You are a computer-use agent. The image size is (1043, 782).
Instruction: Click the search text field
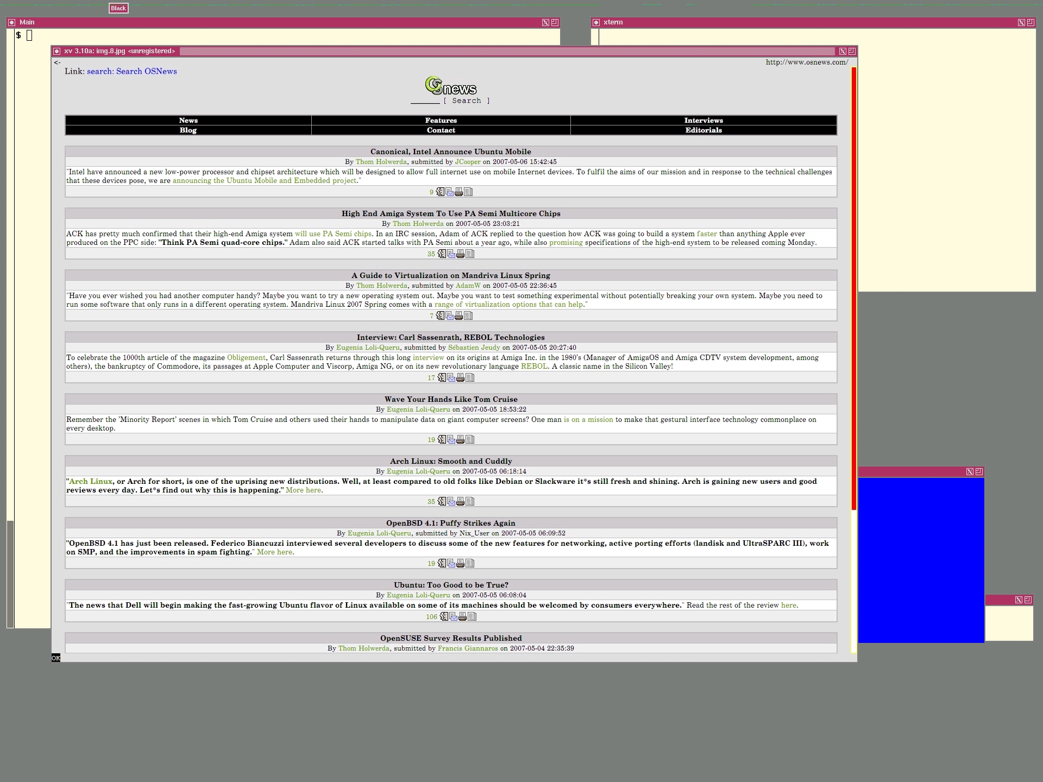pos(425,100)
